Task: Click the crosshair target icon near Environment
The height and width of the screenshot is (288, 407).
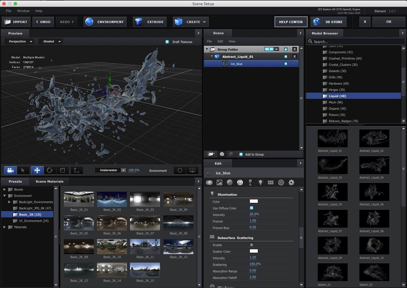Action: click(x=180, y=170)
